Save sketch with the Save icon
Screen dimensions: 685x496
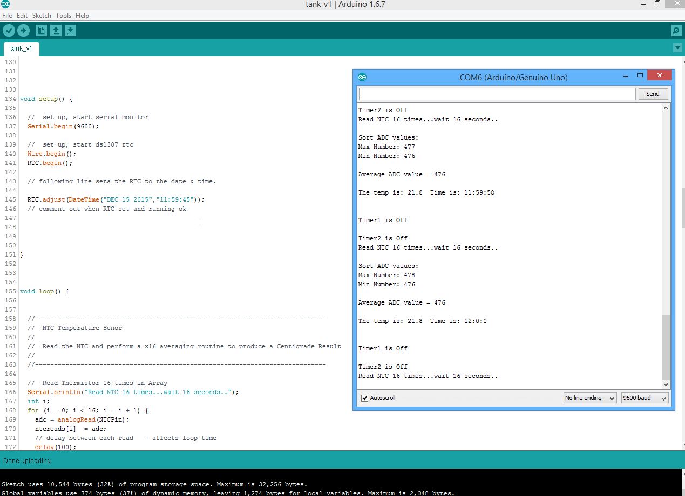click(71, 30)
